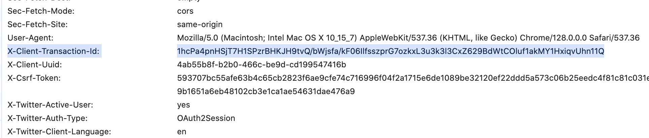Click the X-Twitter-Active-User header name

50,105
